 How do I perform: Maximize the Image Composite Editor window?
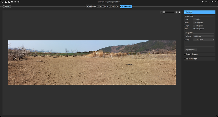pos(212,2)
